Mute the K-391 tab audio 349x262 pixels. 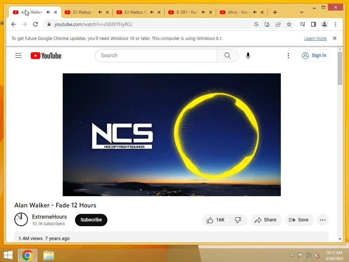203,12
